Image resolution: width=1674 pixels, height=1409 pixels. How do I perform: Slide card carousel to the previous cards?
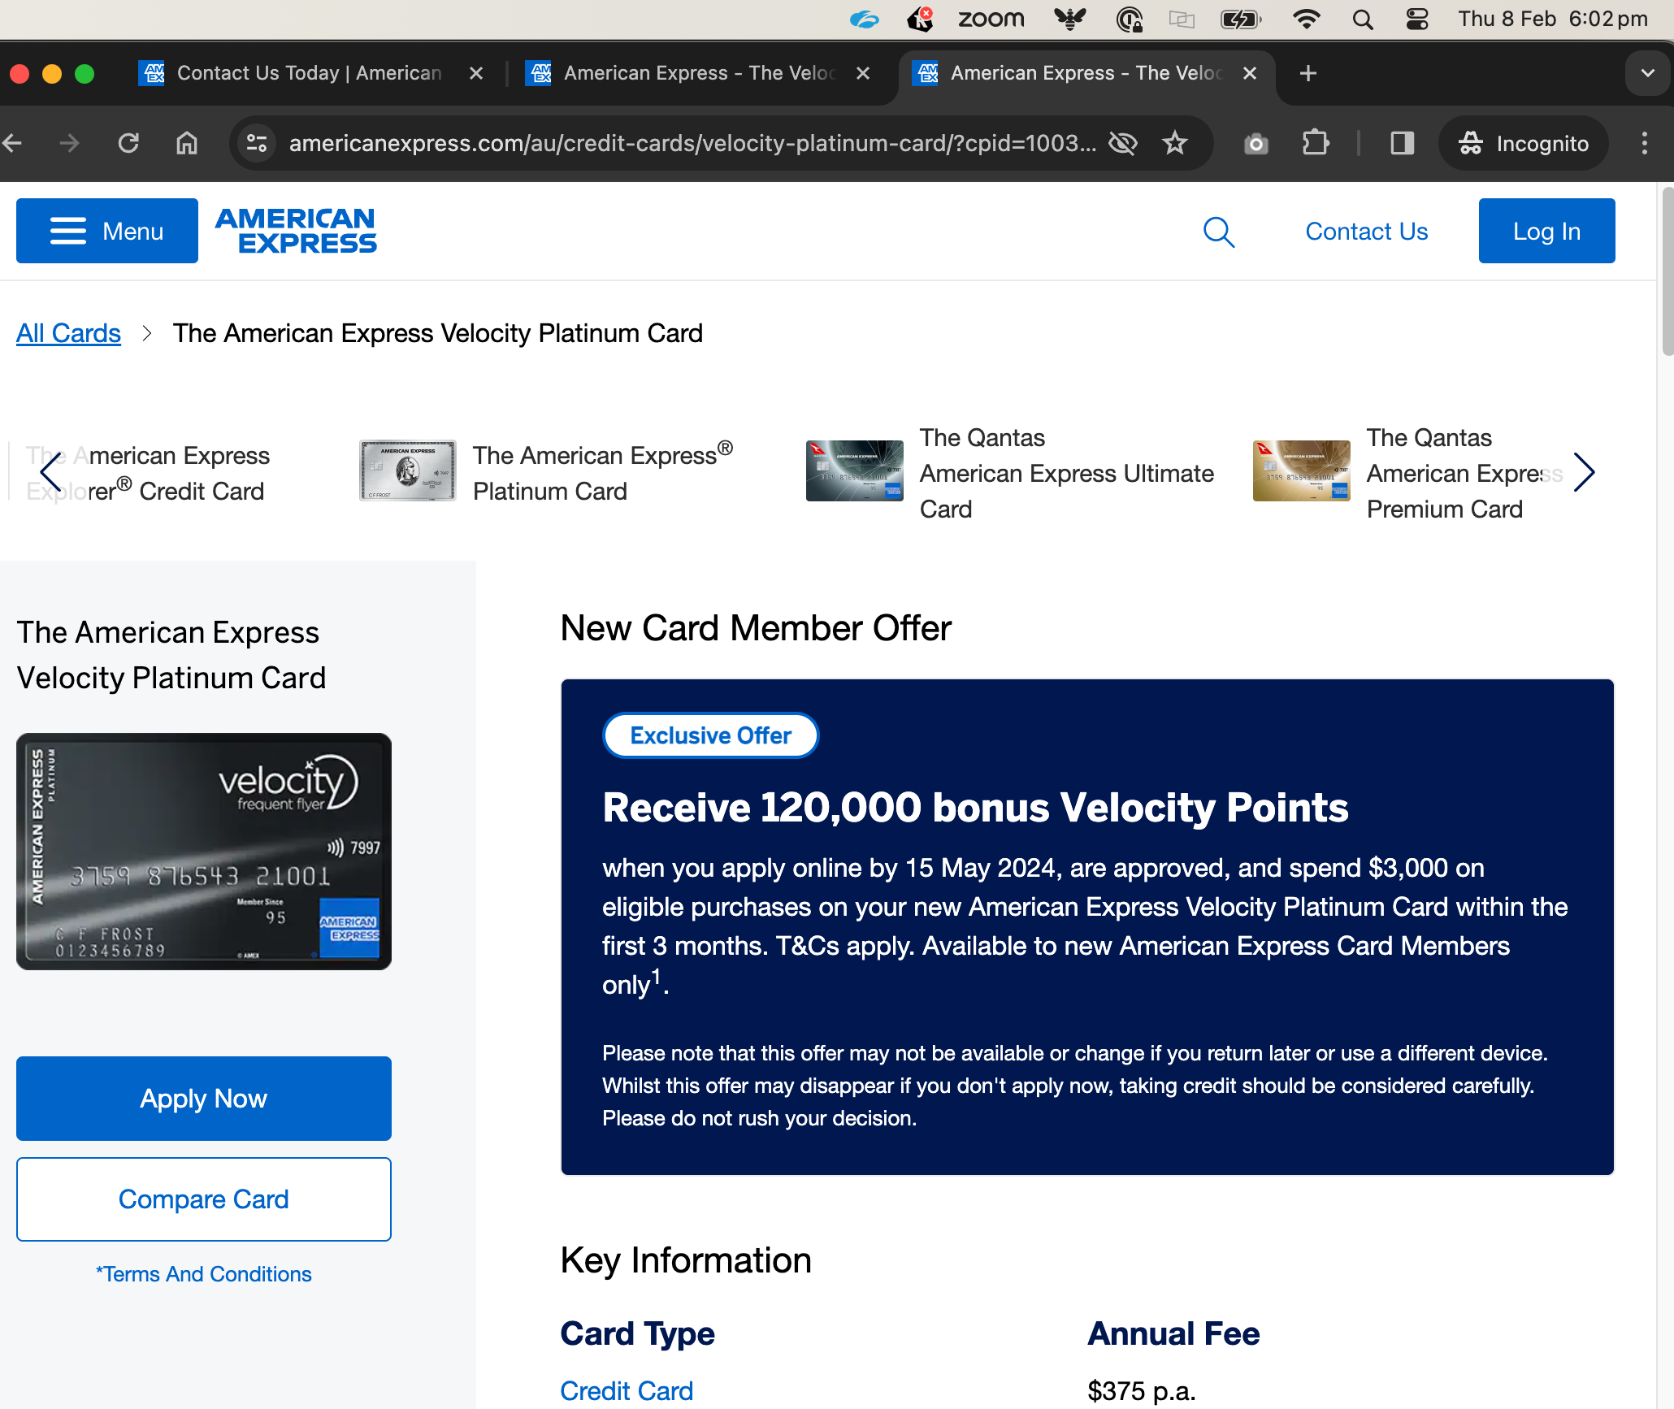pyautogui.click(x=50, y=472)
